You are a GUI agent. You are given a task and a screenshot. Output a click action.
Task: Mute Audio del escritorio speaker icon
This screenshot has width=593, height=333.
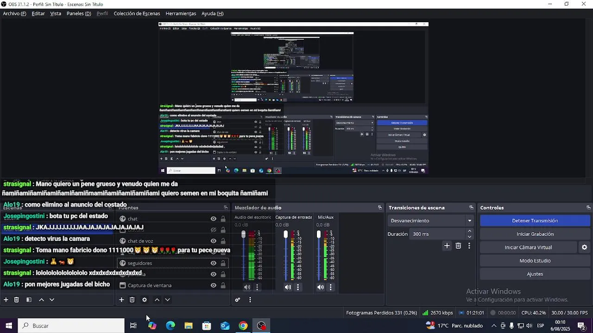(x=247, y=287)
